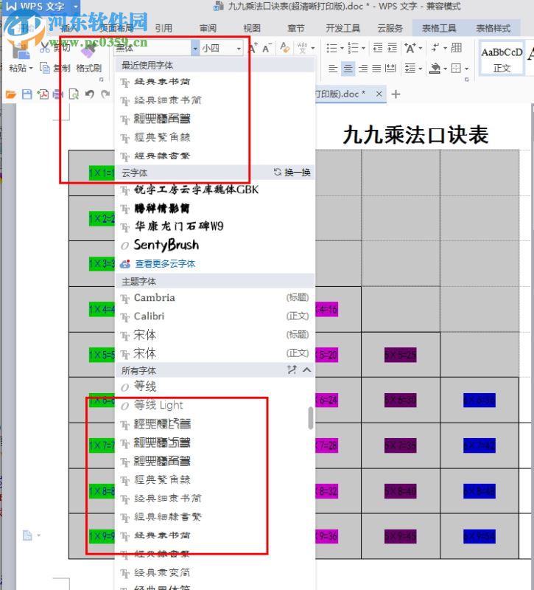534x590 pixels.
Task: Add a new document tab with plus
Action: click(x=396, y=94)
